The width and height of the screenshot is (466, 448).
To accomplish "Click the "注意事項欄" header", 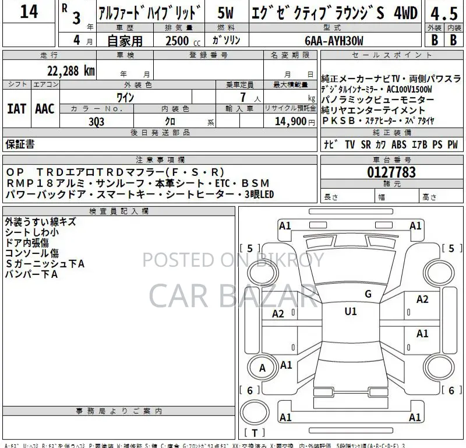I will click(160, 160).
